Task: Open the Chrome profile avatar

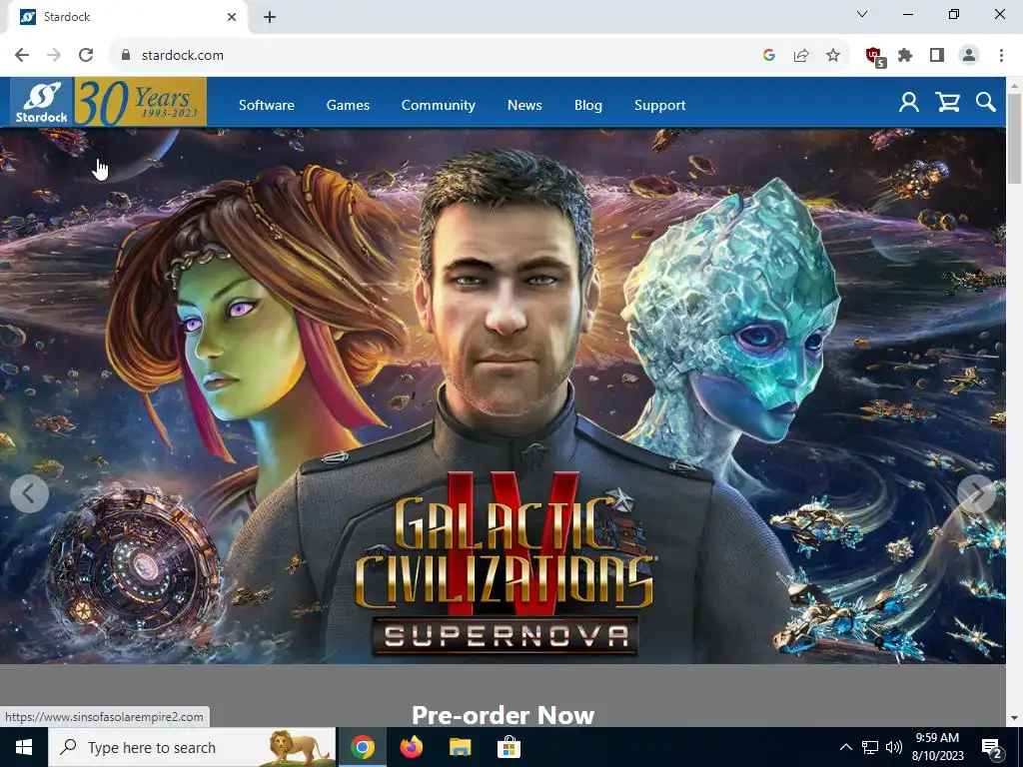Action: coord(969,56)
